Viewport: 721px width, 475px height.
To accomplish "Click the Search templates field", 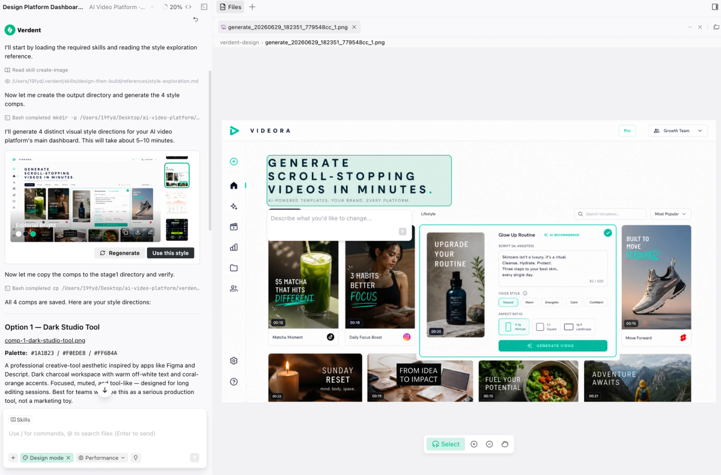I will 610,214.
